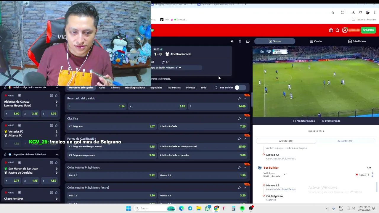Switch to the Cancha view tab
Screen dimensions: 379x213
pyautogui.click(x=316, y=41)
